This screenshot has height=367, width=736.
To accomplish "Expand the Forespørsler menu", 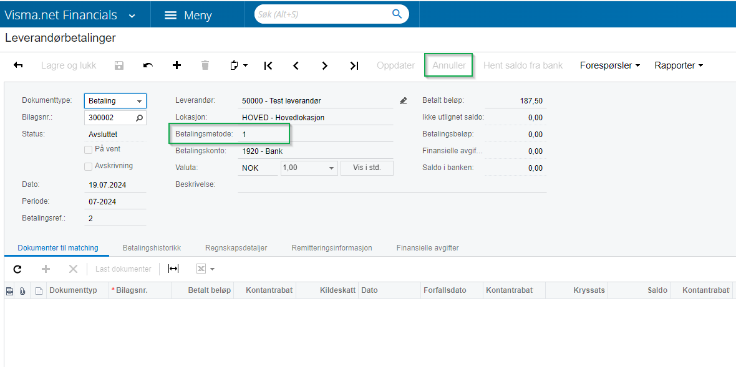I will (x=609, y=65).
